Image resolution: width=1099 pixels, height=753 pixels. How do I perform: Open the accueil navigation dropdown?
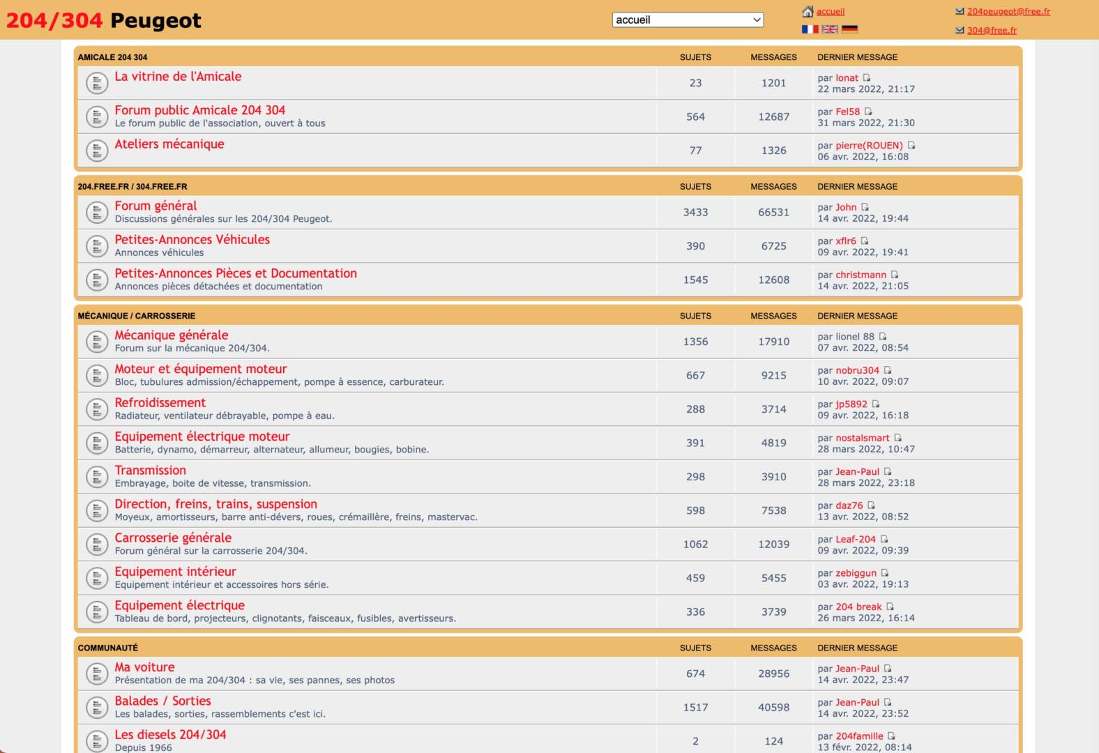pyautogui.click(x=688, y=20)
